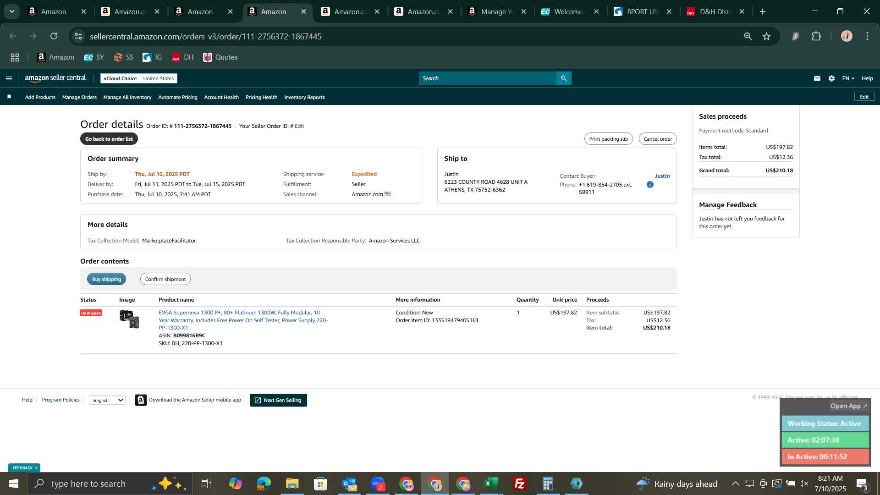Show hidden system tray icons
Screen dimensions: 880x495
[735, 484]
